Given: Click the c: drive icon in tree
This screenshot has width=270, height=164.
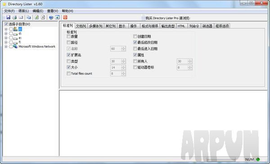Looking at the screenshot, I should pos(15,29).
